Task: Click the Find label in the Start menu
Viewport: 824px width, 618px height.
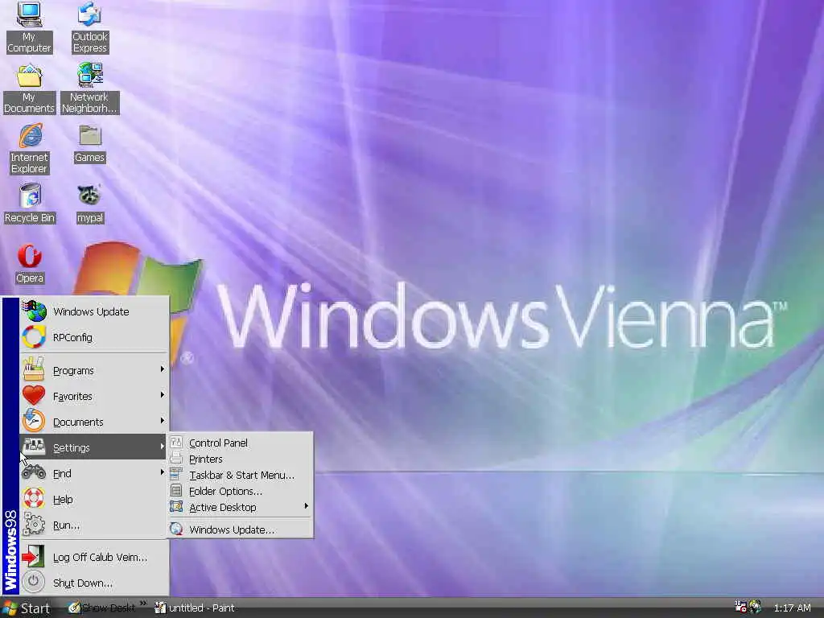Action: pyautogui.click(x=62, y=473)
